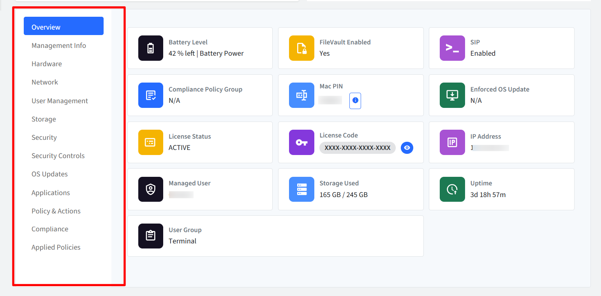Click the SIP terminal prompt icon

(452, 48)
